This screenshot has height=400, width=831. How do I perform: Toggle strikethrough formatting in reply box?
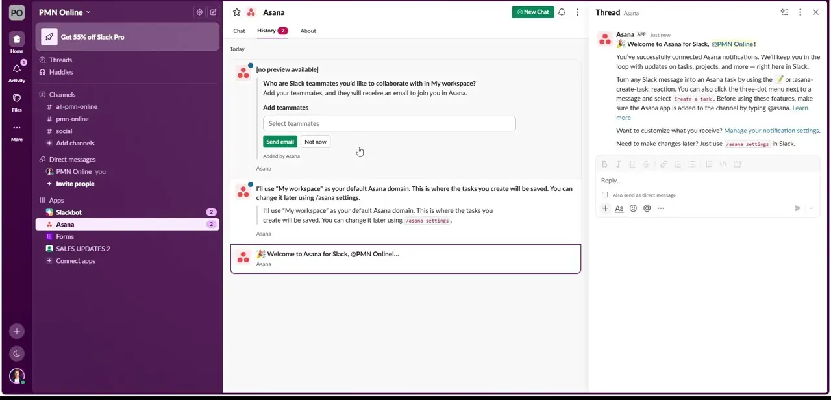[x=646, y=164]
